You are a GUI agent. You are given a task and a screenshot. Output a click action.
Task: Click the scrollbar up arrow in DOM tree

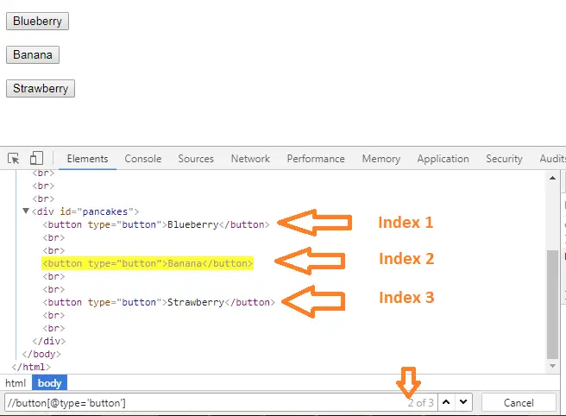coord(553,178)
